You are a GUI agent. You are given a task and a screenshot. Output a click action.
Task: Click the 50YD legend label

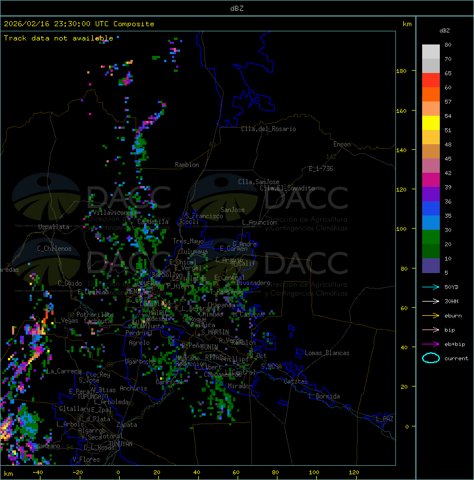(451, 287)
